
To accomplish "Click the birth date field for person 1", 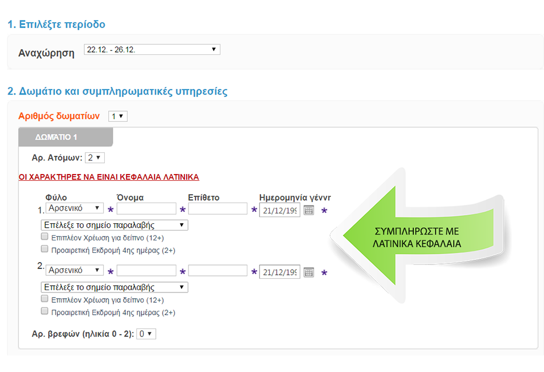I will (x=279, y=210).
